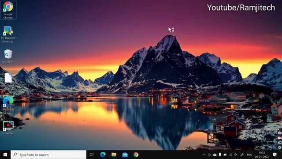Take a screenshot with ScreenRec camera icon
This screenshot has width=282, height=159.
pyautogui.click(x=279, y=133)
